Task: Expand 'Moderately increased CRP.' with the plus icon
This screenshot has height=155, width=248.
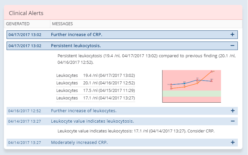Action: 232,142
